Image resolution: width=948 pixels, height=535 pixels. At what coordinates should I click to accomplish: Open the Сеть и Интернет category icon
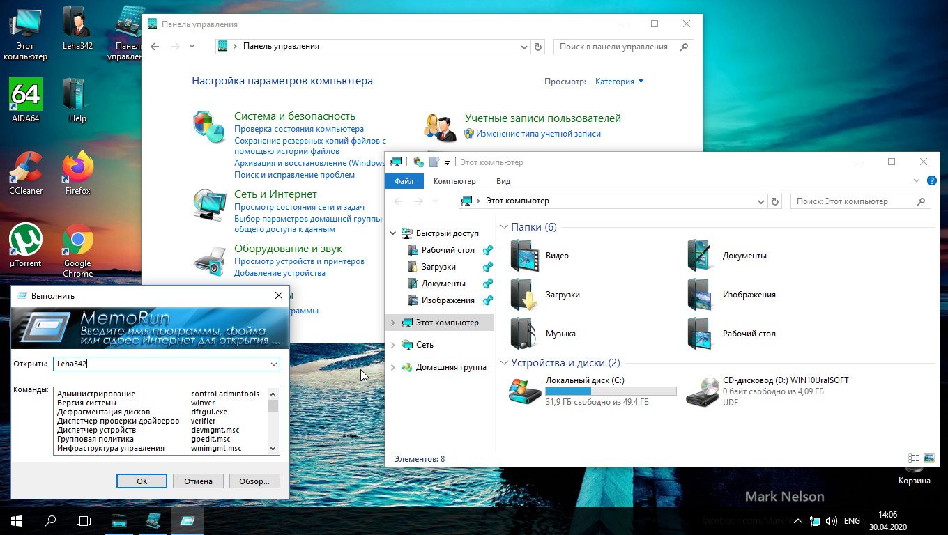pos(208,205)
